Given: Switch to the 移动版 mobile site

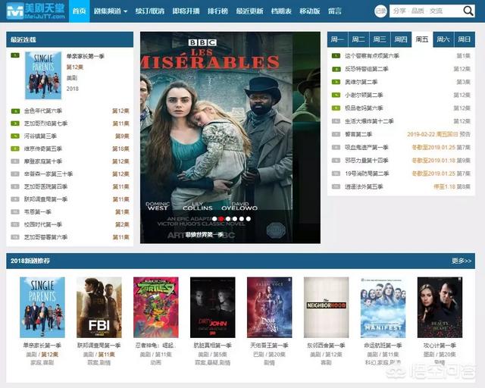Looking at the screenshot, I should point(310,11).
